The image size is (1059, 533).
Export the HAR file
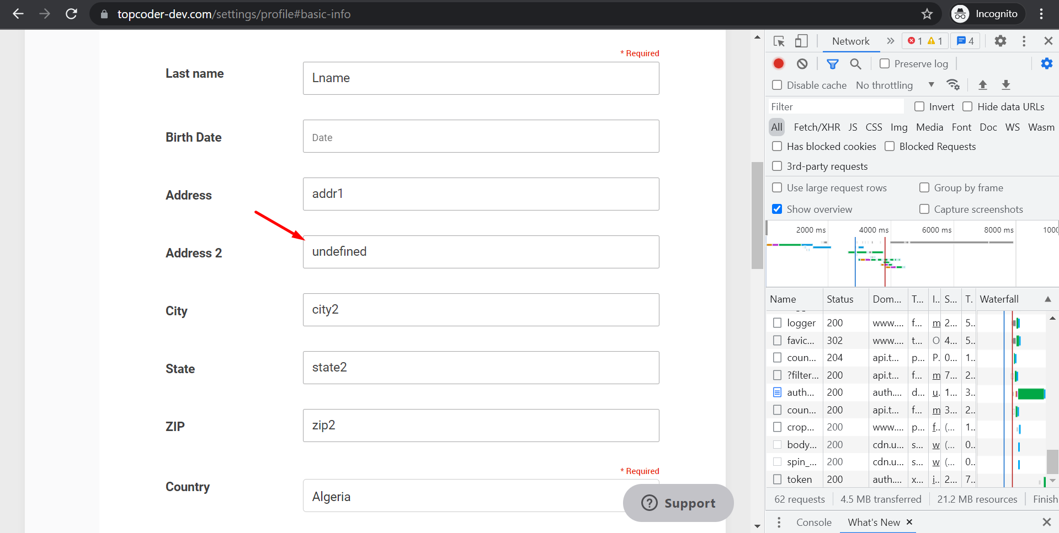tap(1006, 85)
